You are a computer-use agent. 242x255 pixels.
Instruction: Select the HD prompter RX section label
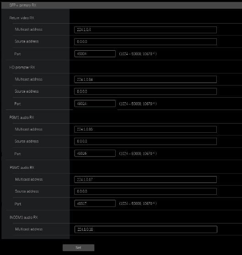[22, 68]
